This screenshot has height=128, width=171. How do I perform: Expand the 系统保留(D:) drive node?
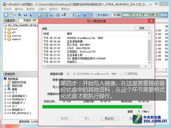[5, 96]
